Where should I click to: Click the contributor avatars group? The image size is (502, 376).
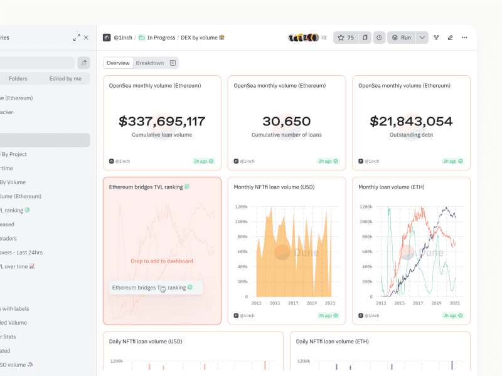click(304, 38)
